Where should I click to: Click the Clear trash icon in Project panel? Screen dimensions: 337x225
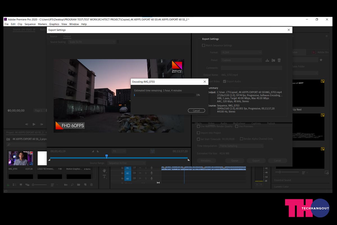pyautogui.click(x=91, y=185)
